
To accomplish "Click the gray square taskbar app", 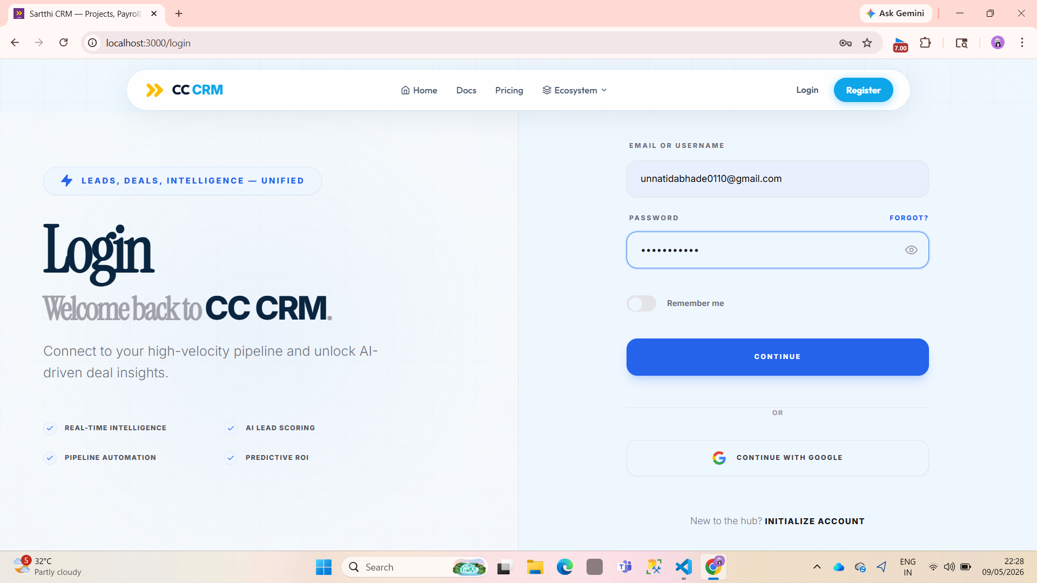I will tap(595, 567).
